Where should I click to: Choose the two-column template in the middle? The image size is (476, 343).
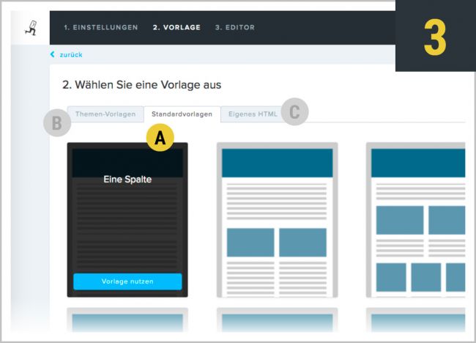[277, 219]
